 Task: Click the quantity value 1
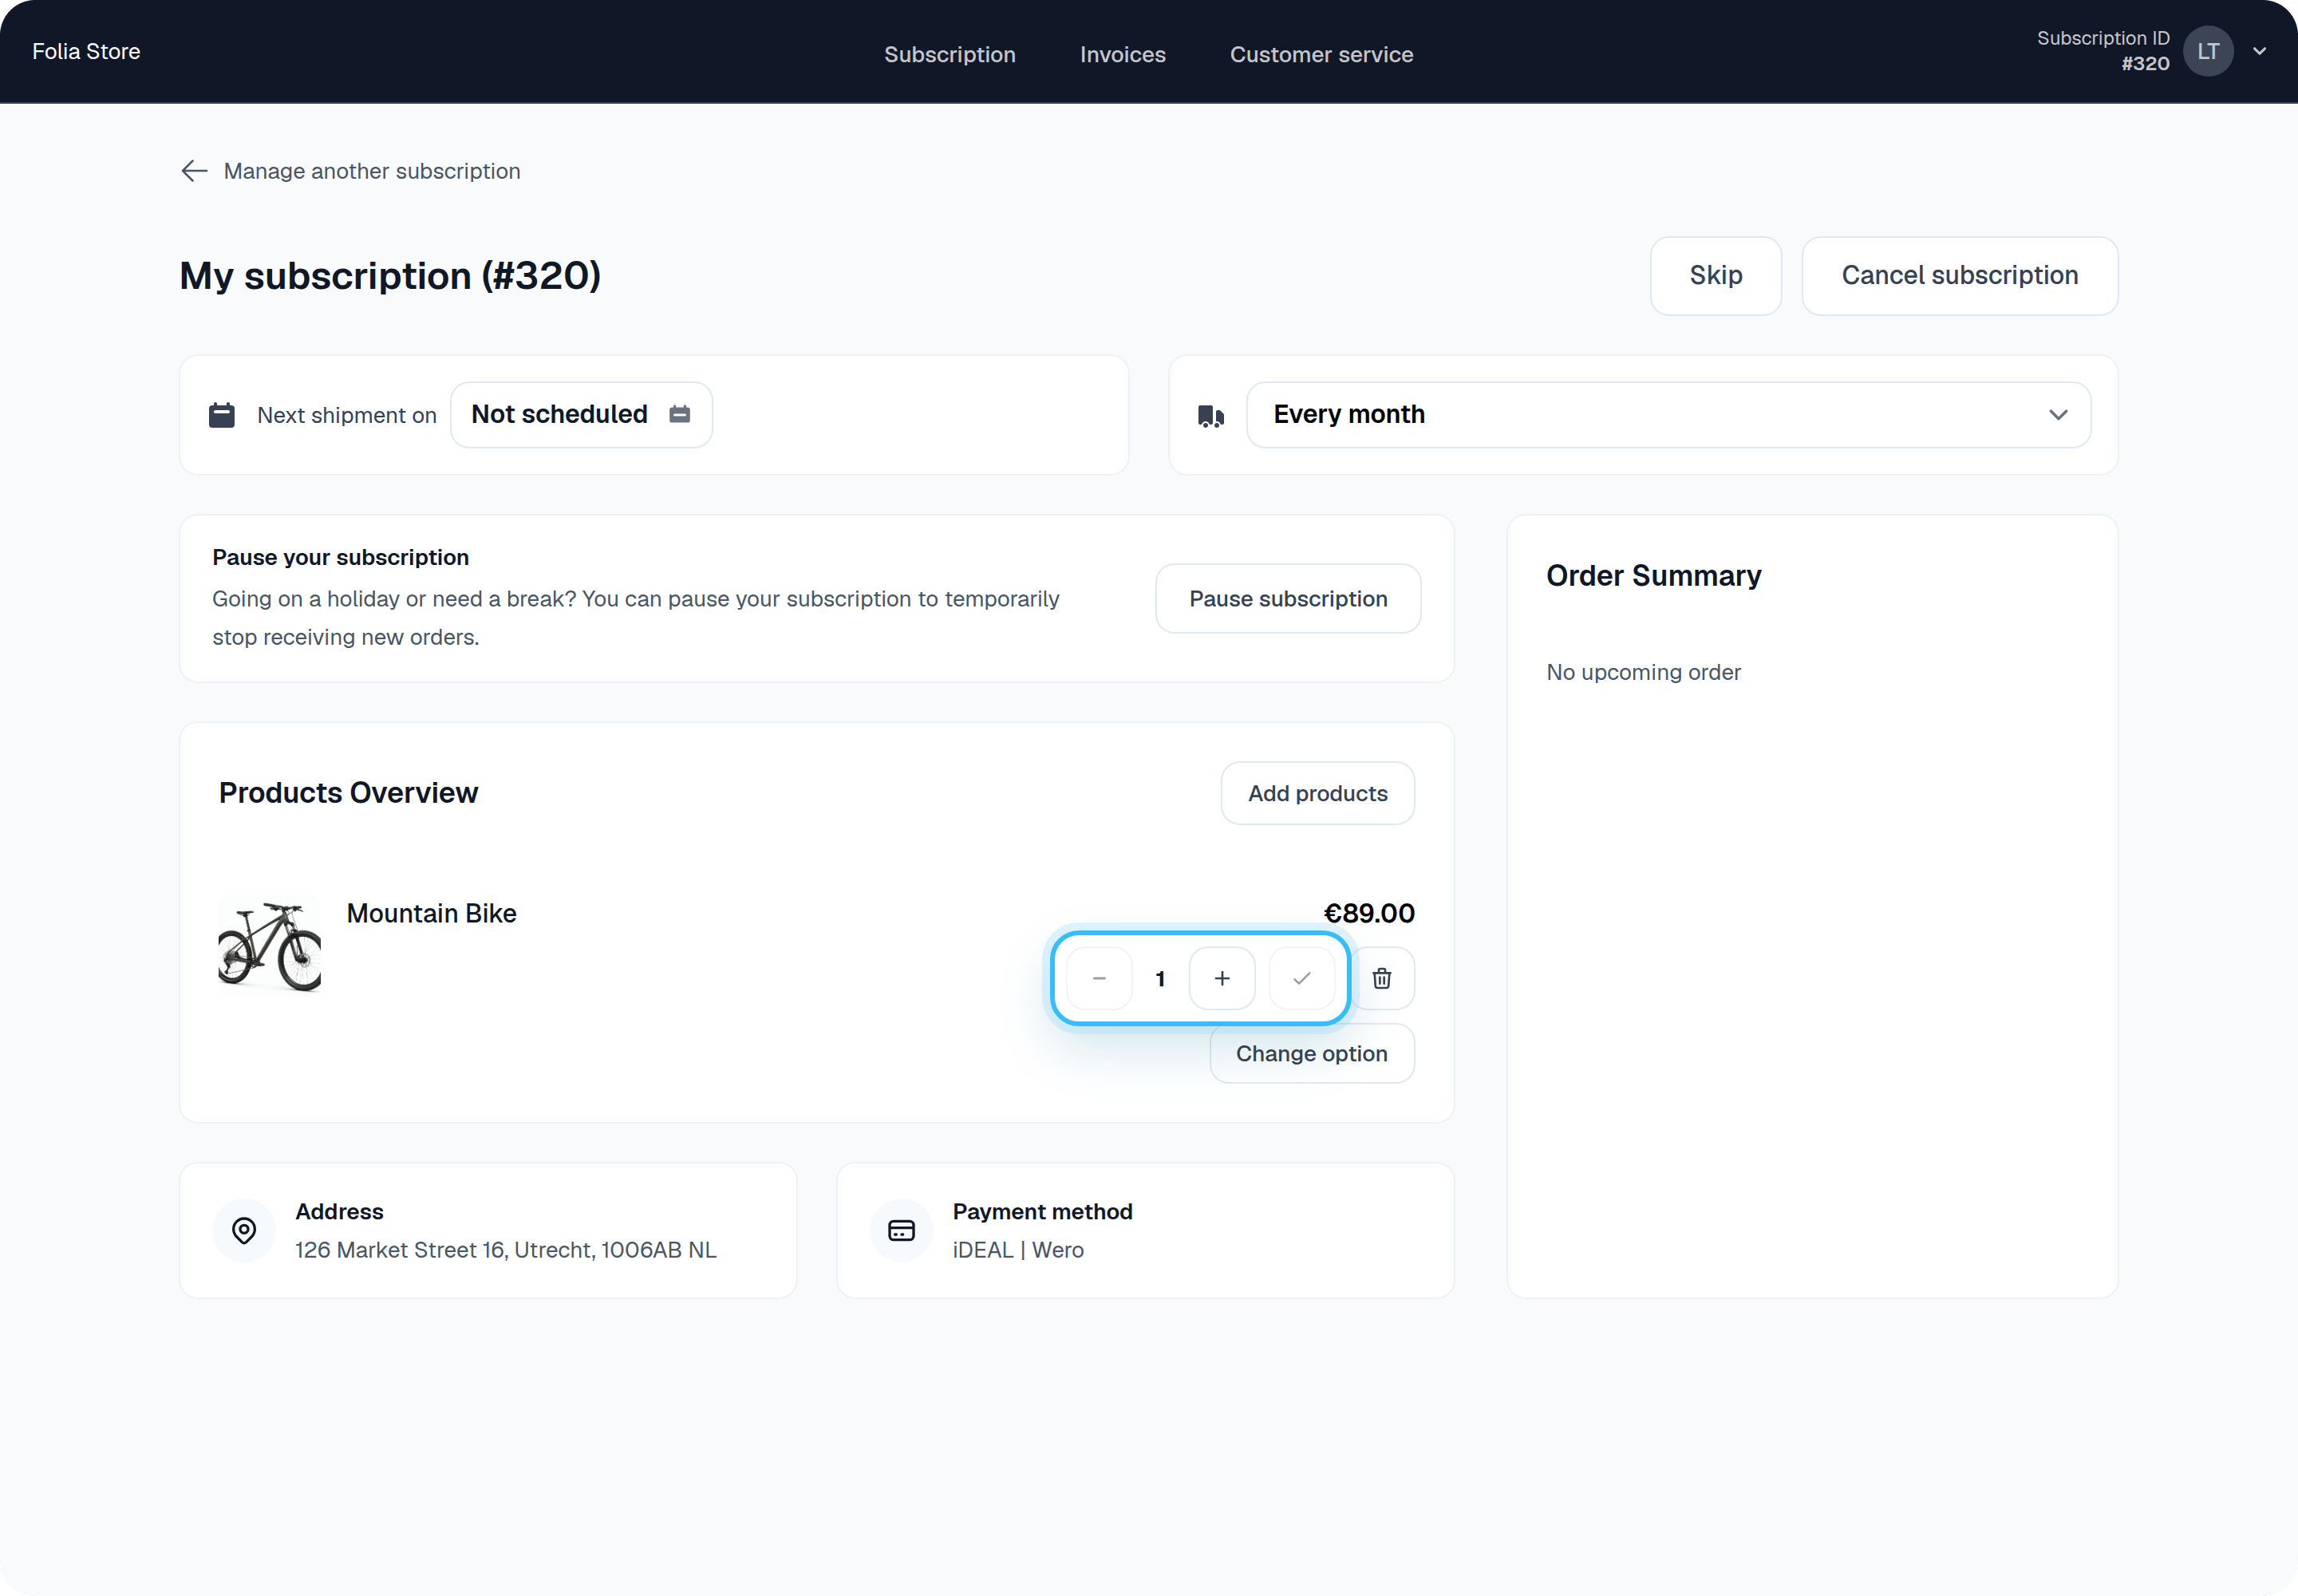coord(1160,978)
